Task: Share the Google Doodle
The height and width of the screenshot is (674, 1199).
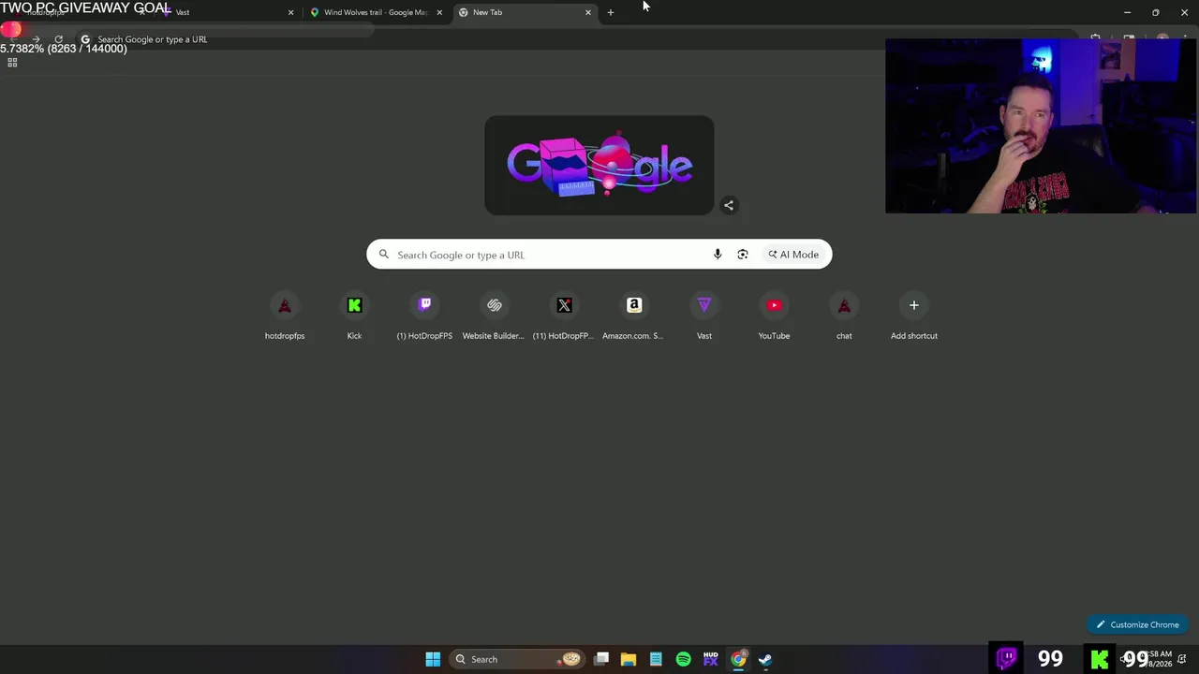Action: pyautogui.click(x=729, y=205)
